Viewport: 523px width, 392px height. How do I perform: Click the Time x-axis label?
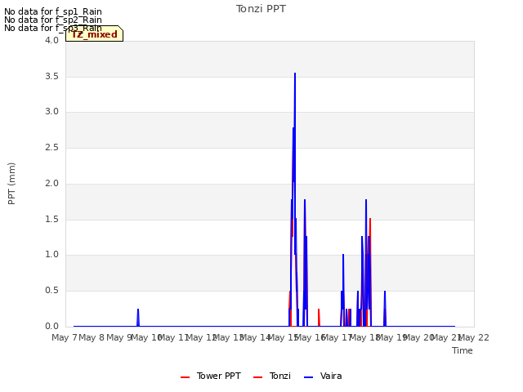463,350
